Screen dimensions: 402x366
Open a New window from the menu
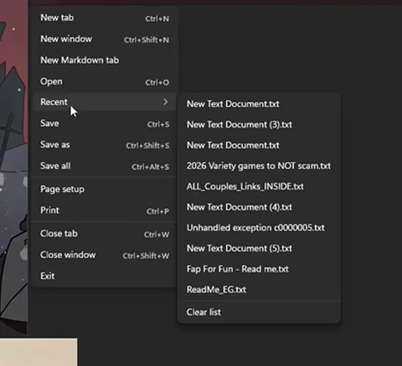pos(104,39)
